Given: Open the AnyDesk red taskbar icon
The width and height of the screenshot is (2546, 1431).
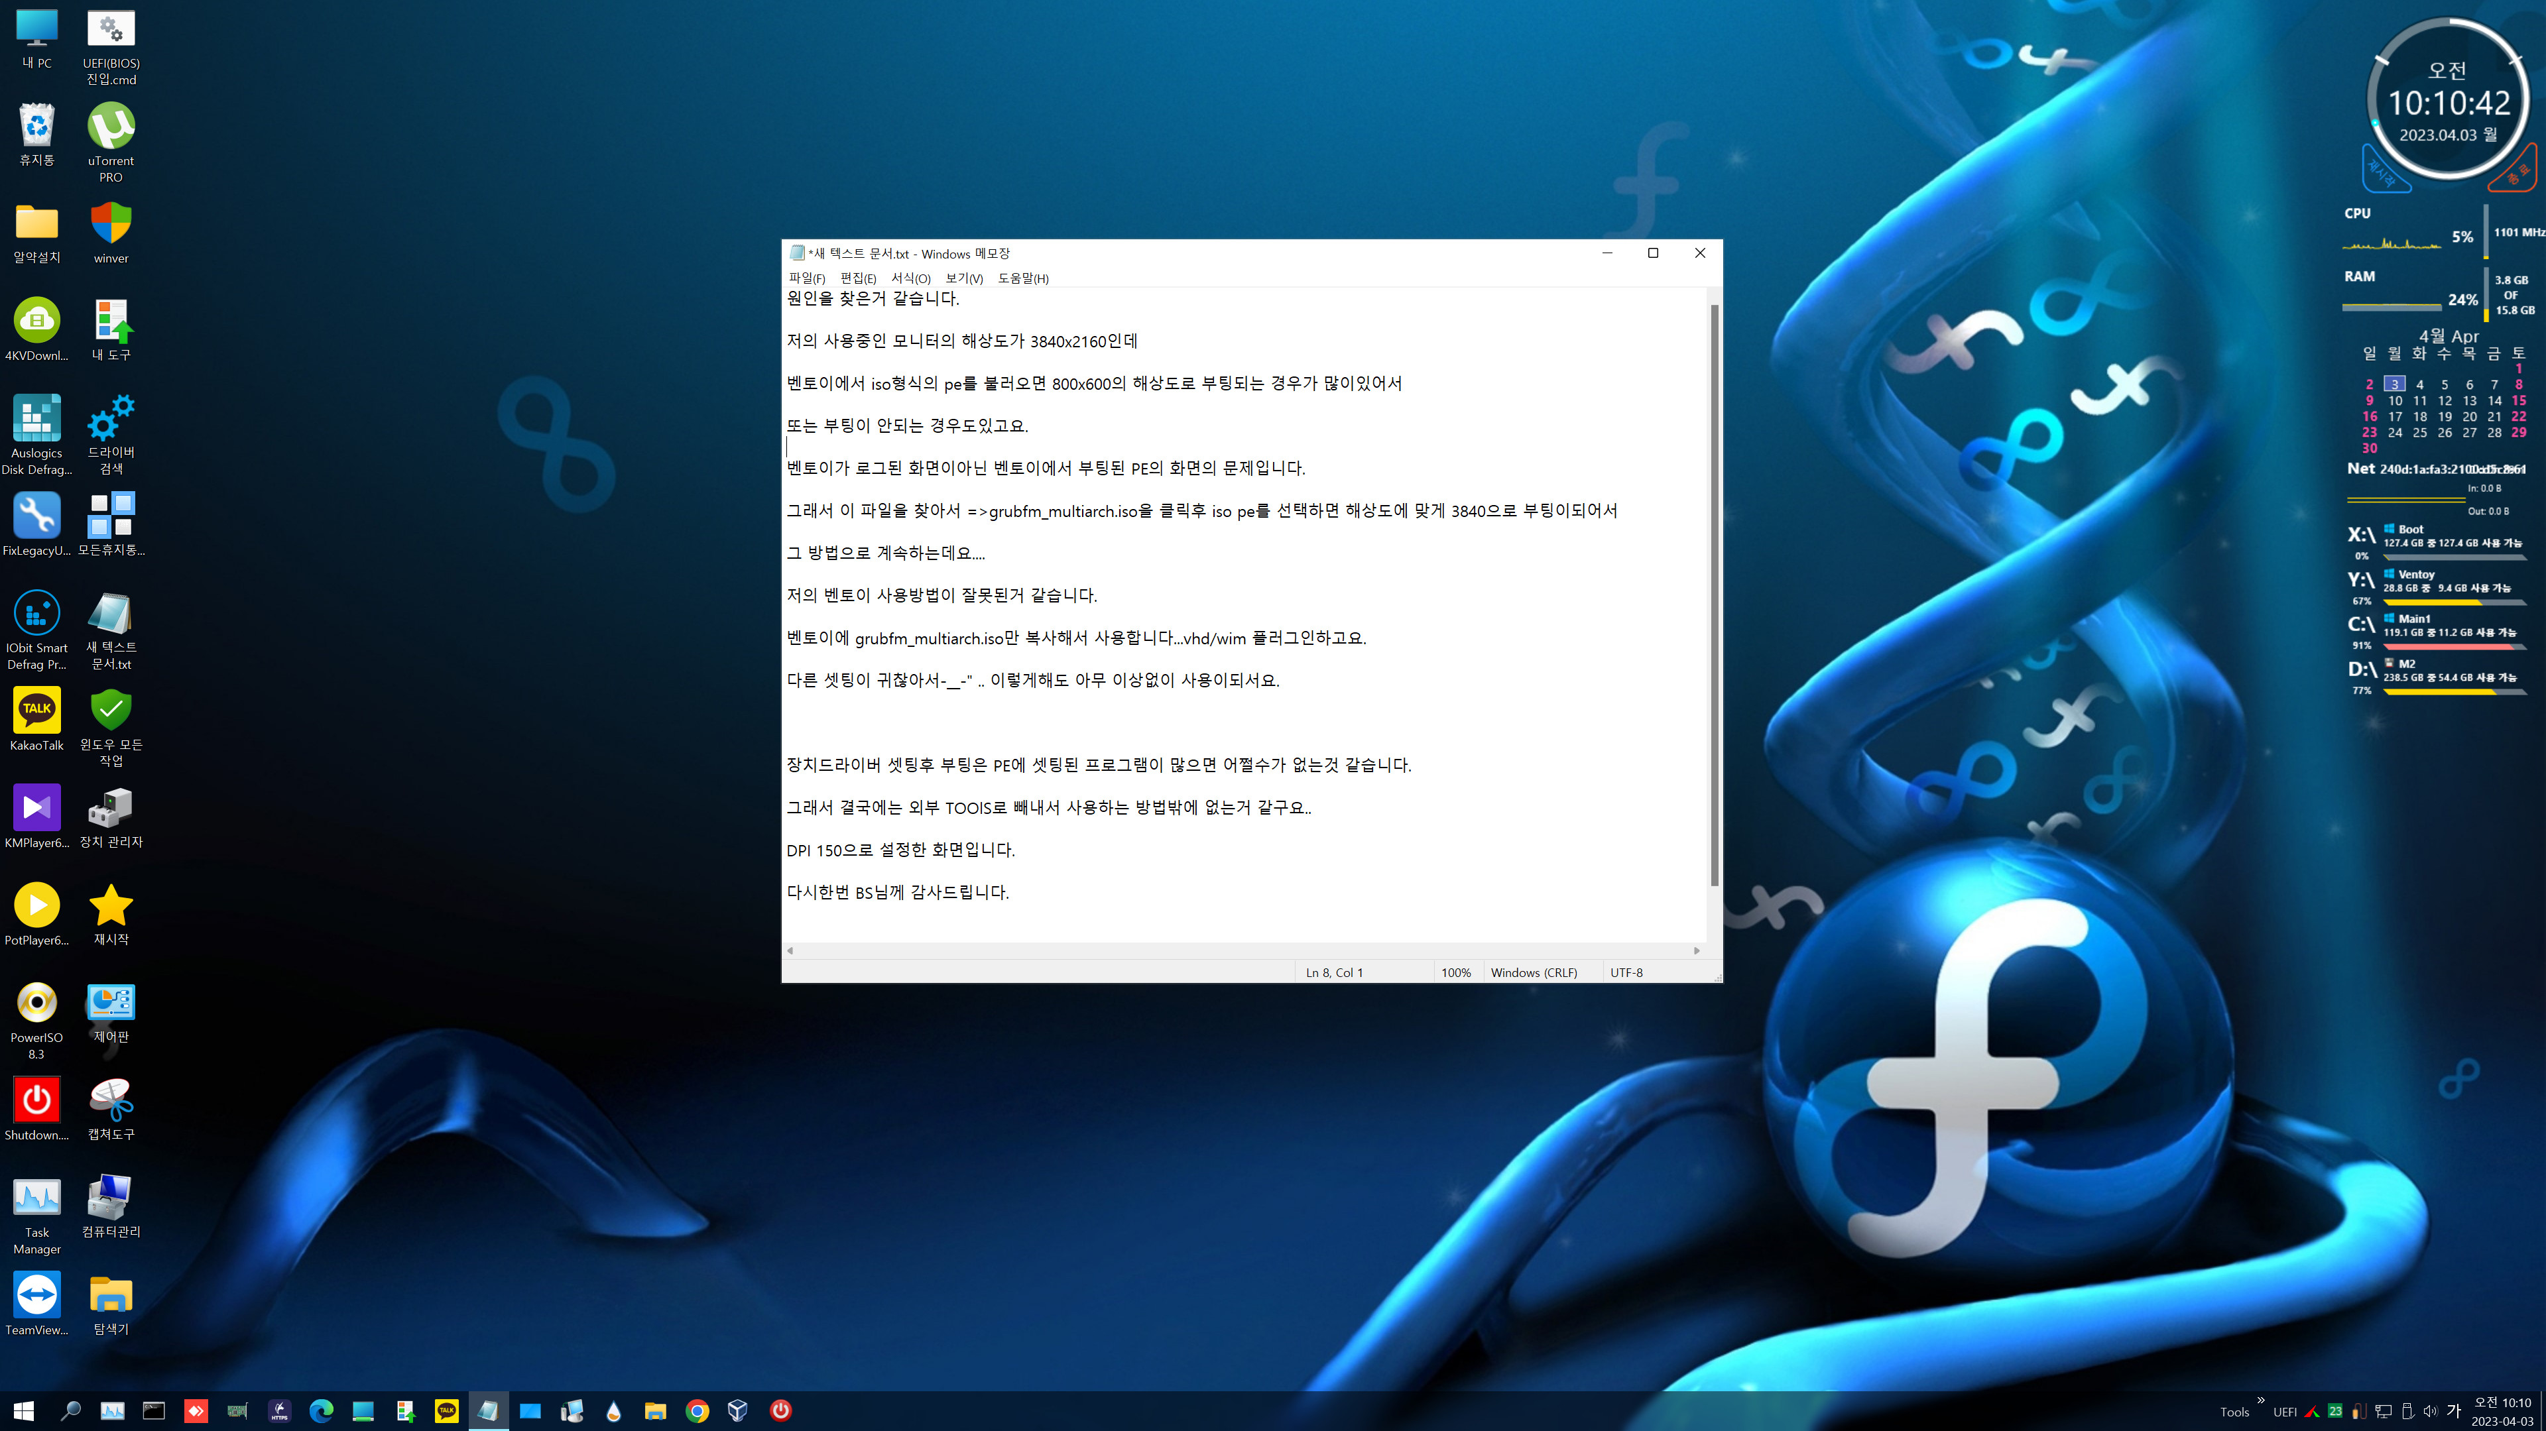Looking at the screenshot, I should [196, 1410].
